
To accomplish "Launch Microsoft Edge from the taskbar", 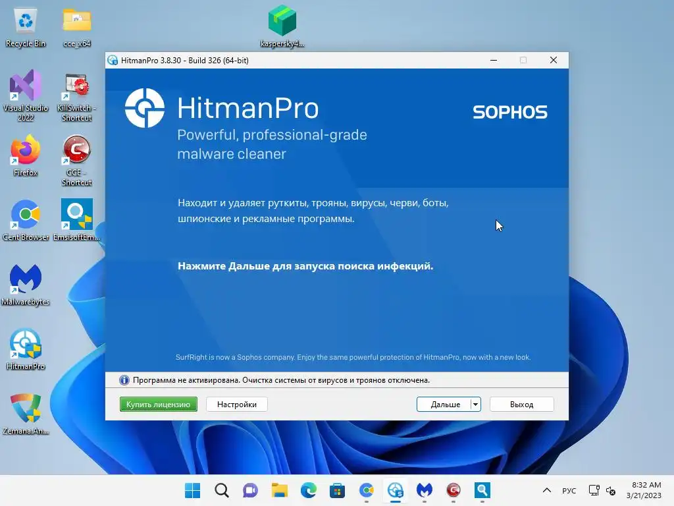I will click(308, 490).
